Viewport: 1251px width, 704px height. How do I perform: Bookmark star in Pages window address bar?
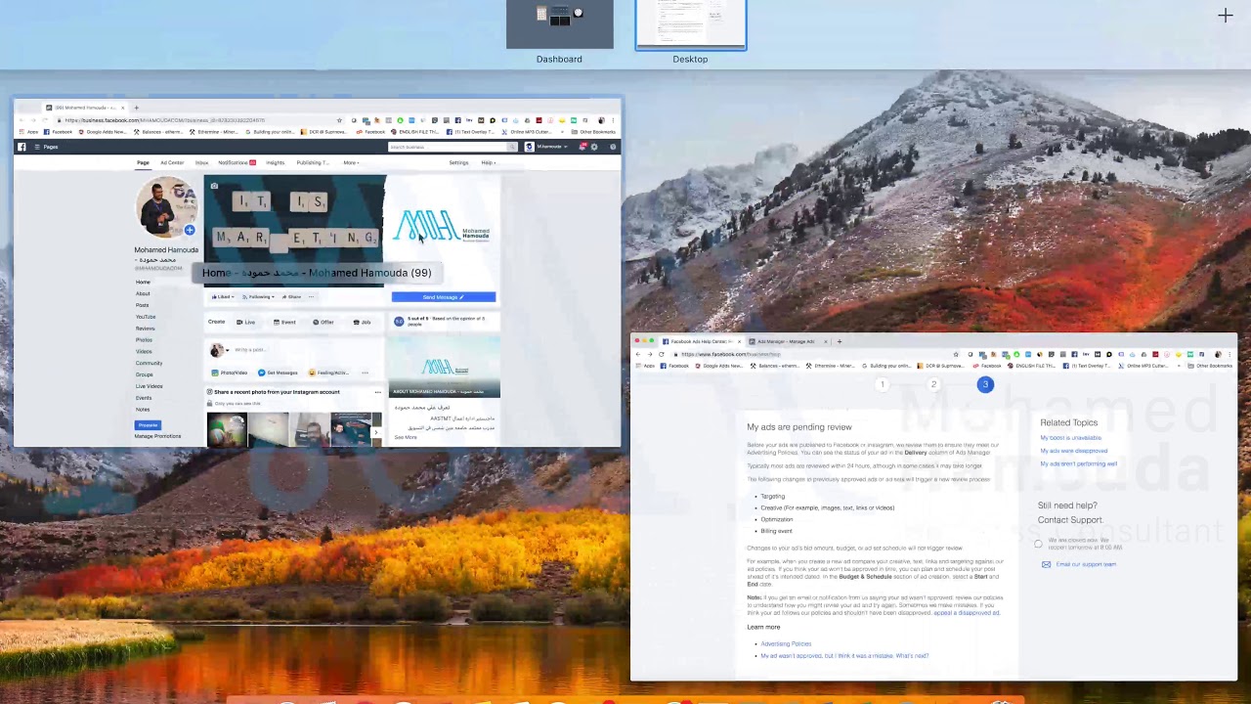click(x=339, y=120)
